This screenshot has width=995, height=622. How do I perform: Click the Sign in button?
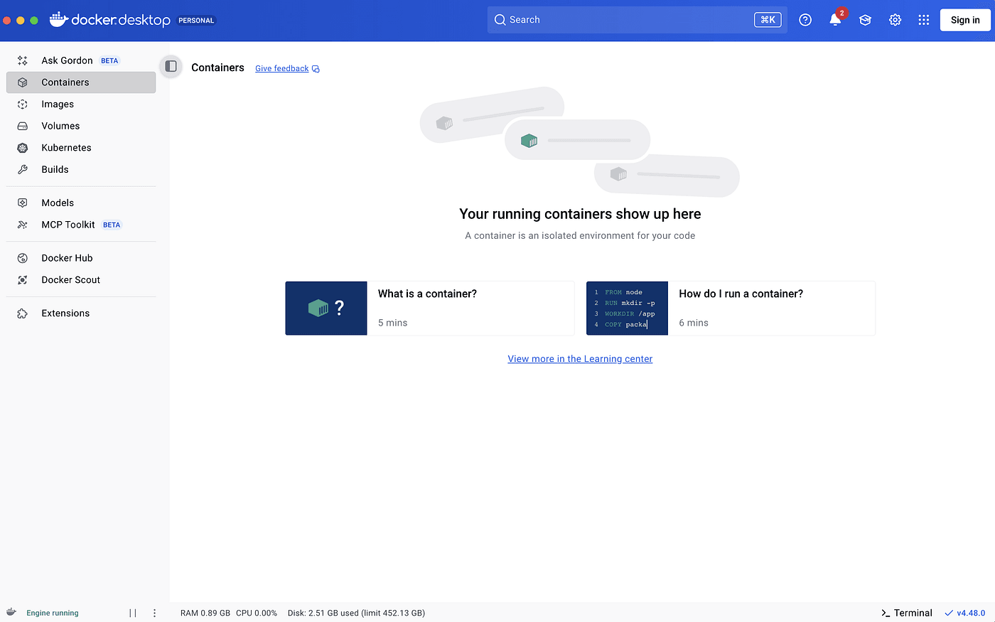pyautogui.click(x=964, y=20)
